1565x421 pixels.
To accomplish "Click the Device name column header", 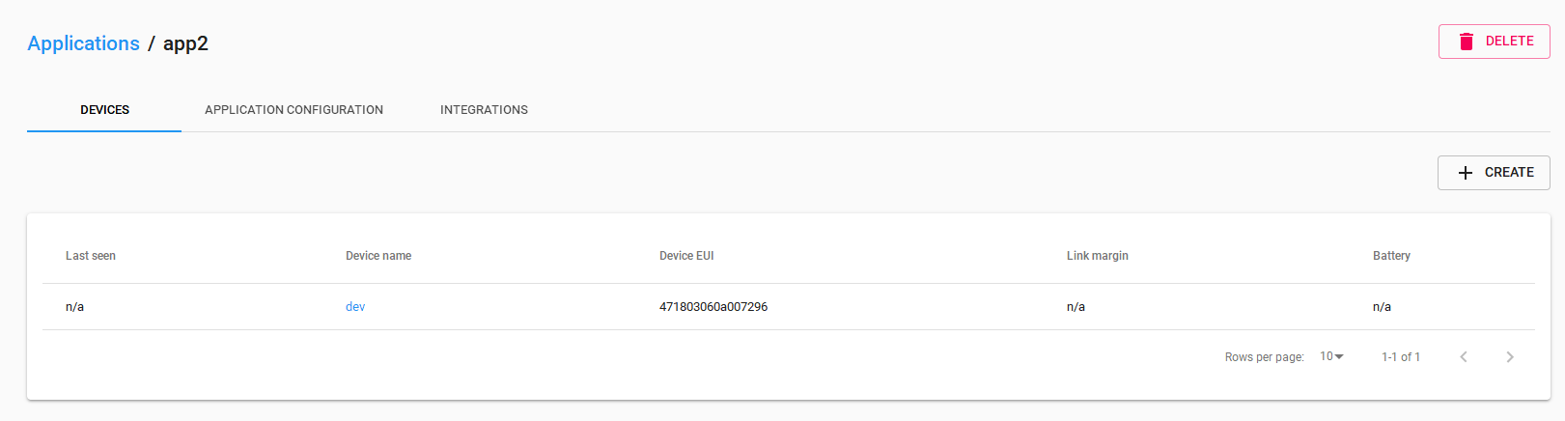I will [x=378, y=256].
